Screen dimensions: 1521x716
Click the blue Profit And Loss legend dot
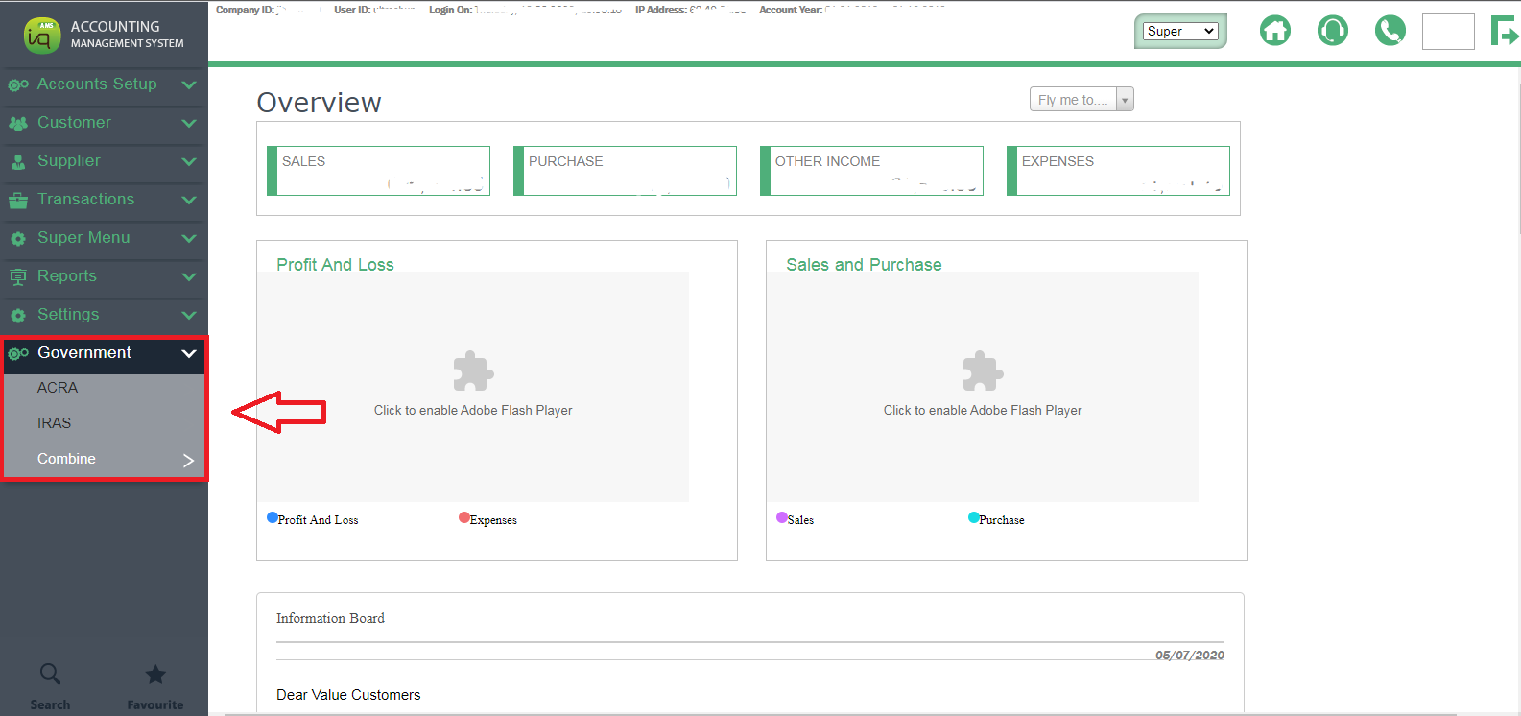[273, 517]
